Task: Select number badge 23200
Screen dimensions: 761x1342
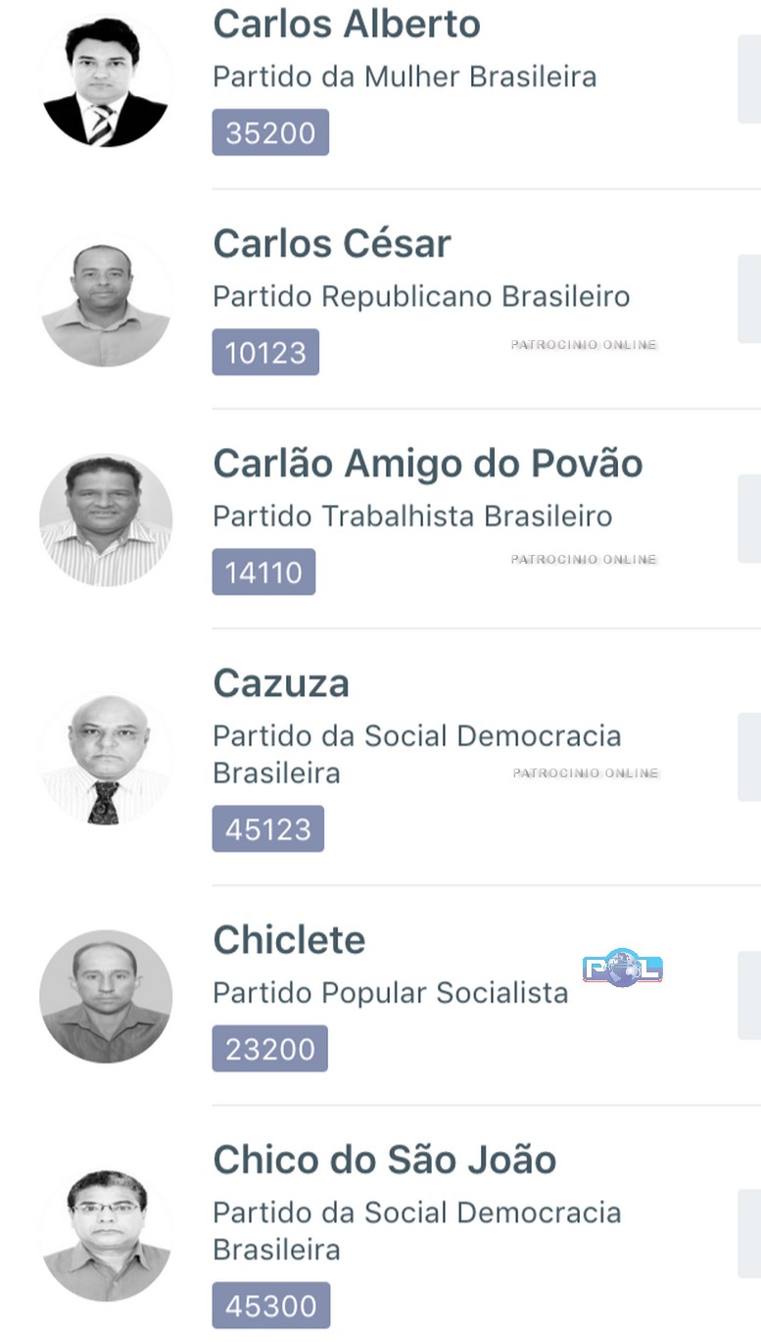Action: pos(269,1048)
